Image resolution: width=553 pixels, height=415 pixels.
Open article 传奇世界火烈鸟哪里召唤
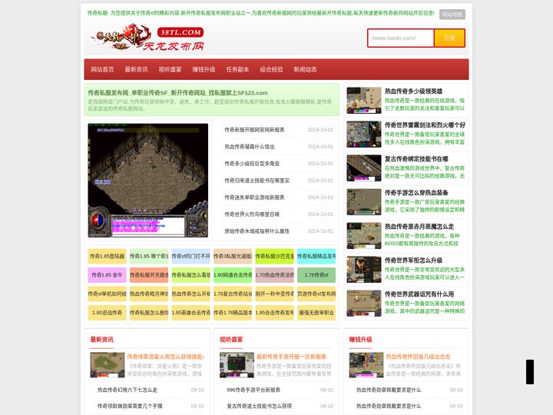click(x=252, y=214)
